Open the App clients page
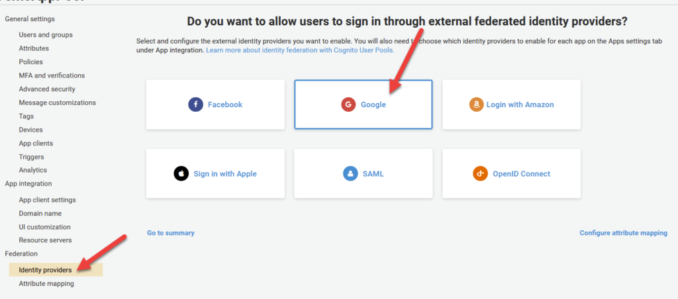The width and height of the screenshot is (678, 299). [x=36, y=143]
